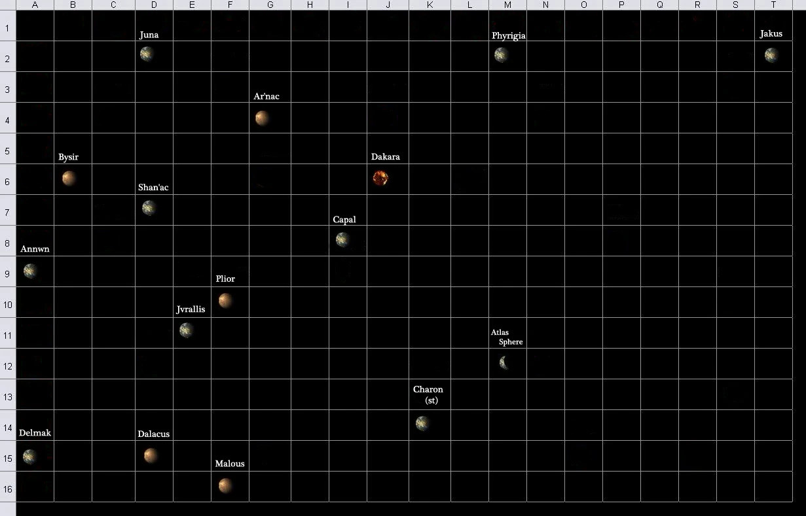Click row header 16
Screen dimensions: 806x516
[x=7, y=489]
